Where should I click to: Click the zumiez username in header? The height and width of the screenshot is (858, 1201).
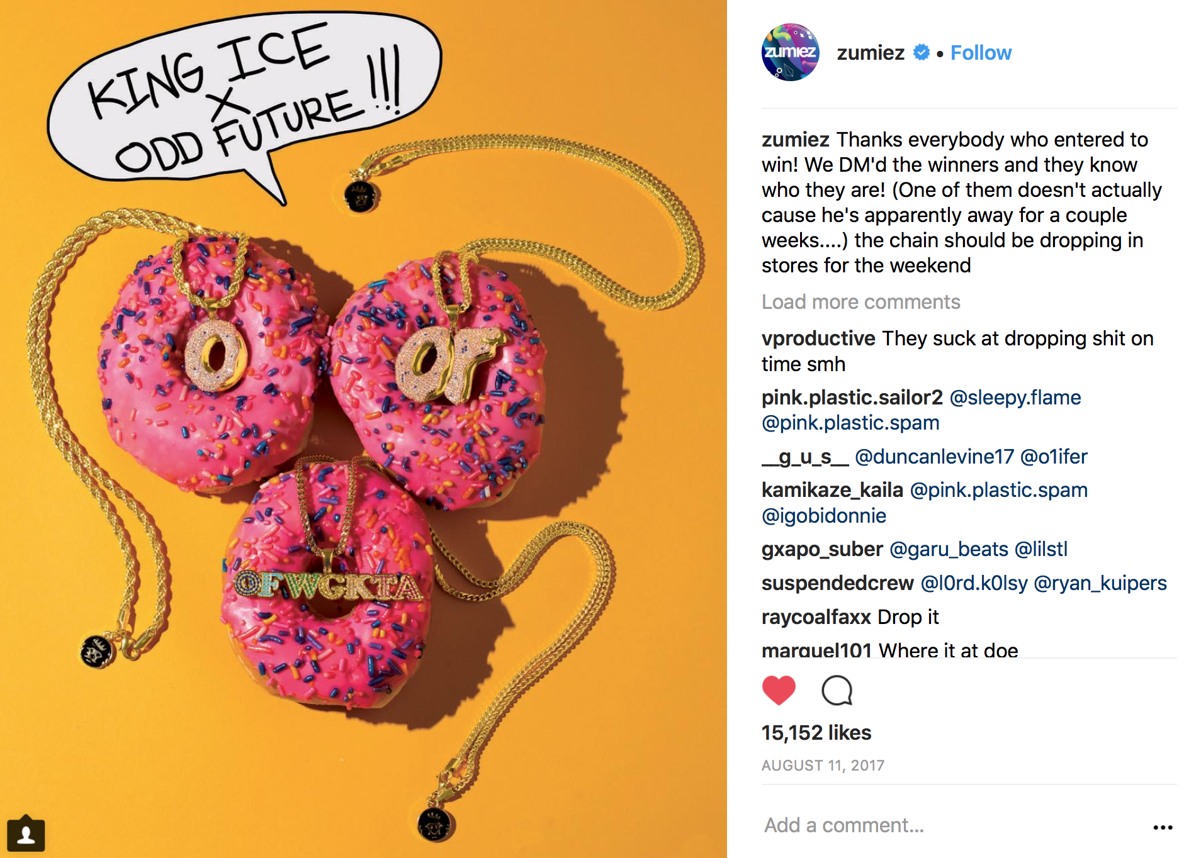click(x=871, y=53)
